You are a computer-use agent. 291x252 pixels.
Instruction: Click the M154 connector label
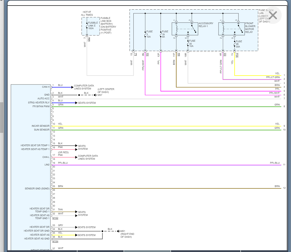click(x=55, y=241)
